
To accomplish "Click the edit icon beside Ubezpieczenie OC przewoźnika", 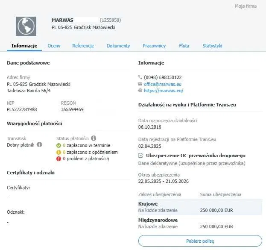I will click(x=140, y=156).
